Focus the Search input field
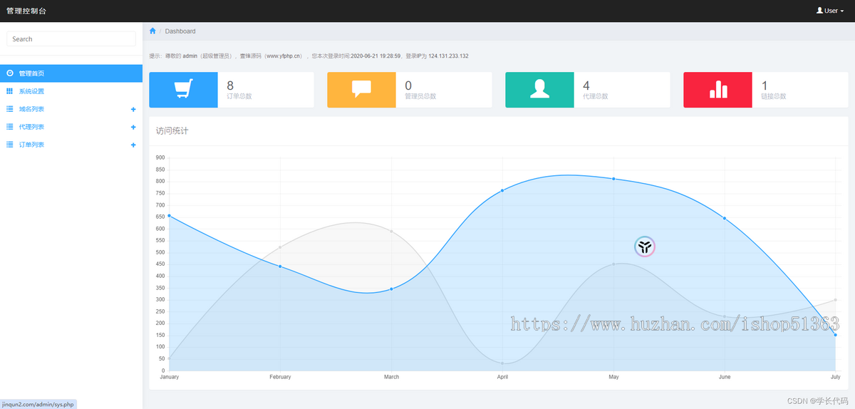This screenshot has height=409, width=855. click(x=71, y=39)
